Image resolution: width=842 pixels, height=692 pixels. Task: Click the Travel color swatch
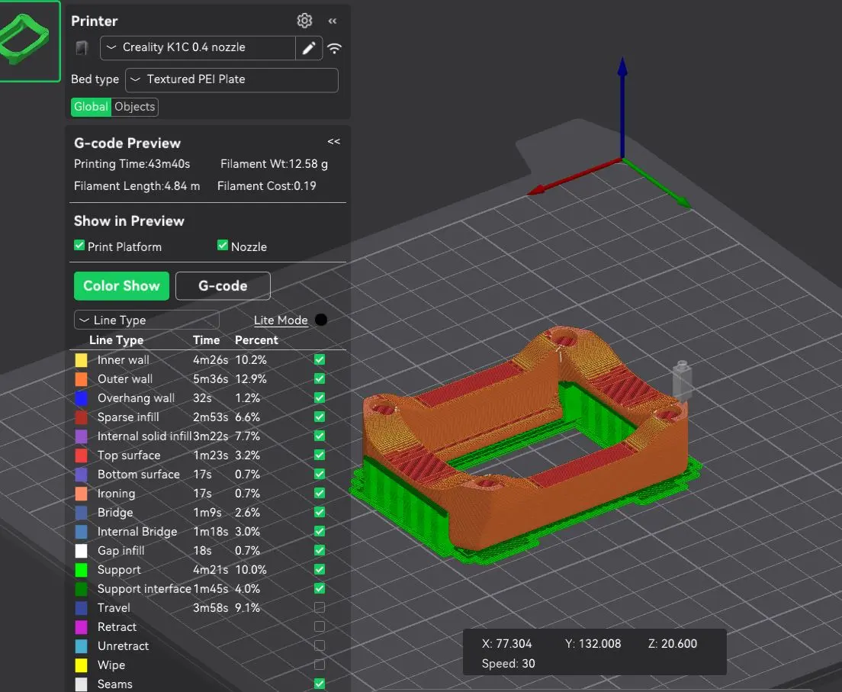[x=81, y=607]
